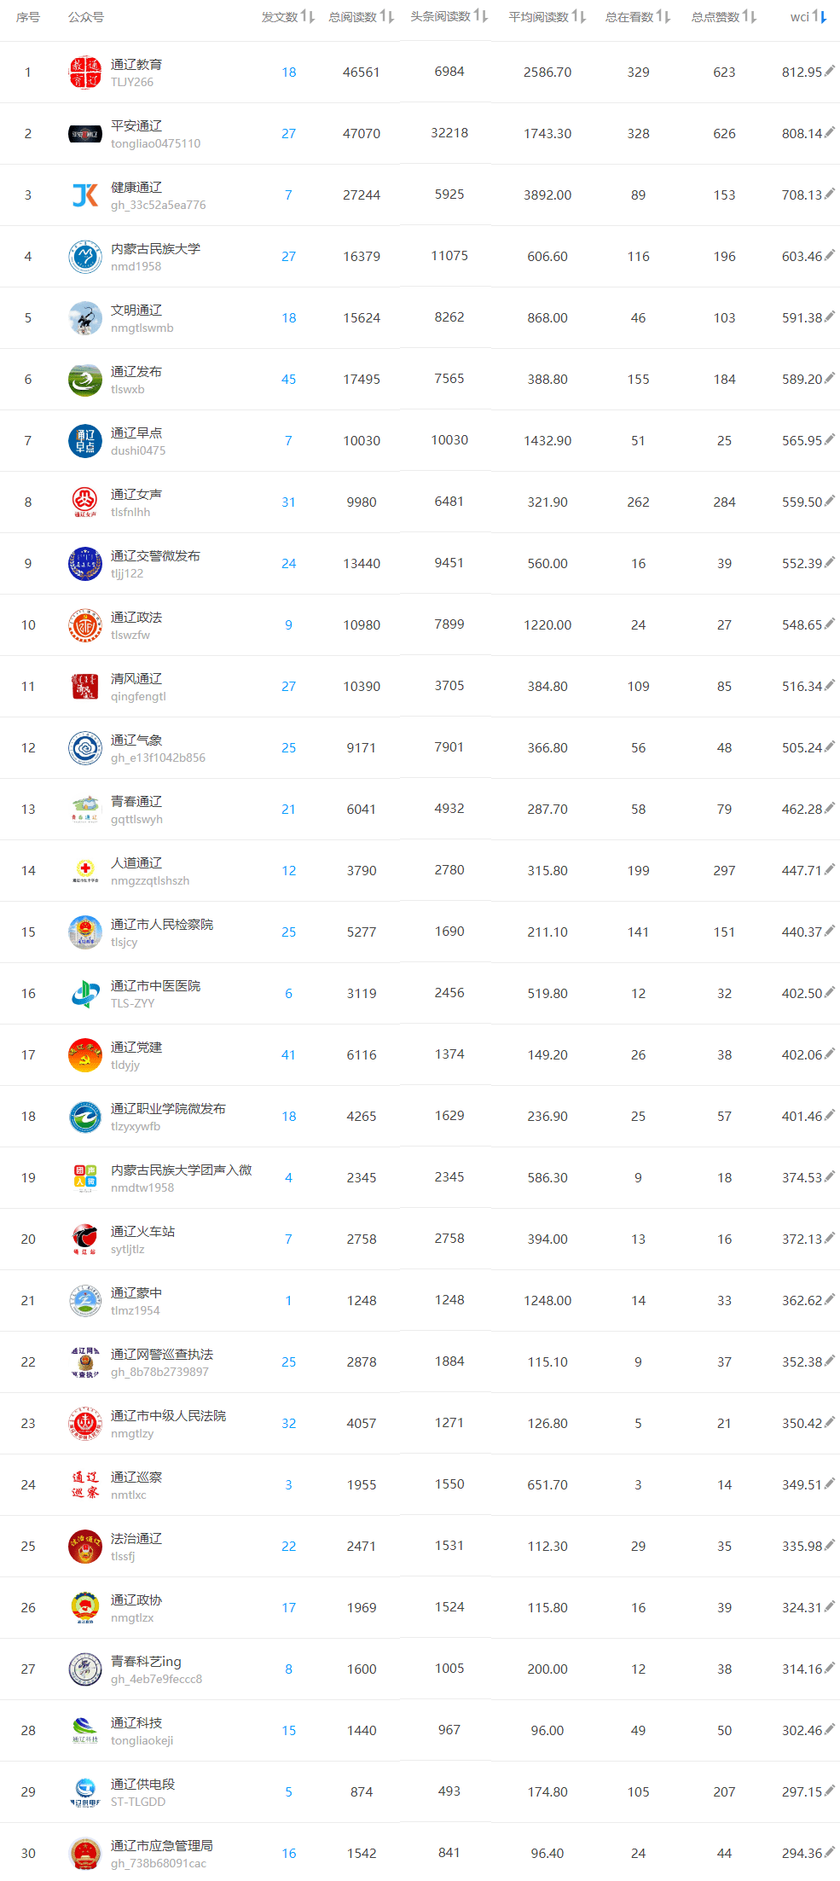Image resolution: width=840 pixels, height=1881 pixels.
Task: Open 通辽网警巡查执法 account avatar
Action: [x=85, y=1362]
